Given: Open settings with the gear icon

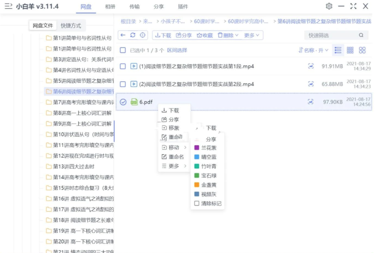Looking at the screenshot, I should click(x=329, y=6).
